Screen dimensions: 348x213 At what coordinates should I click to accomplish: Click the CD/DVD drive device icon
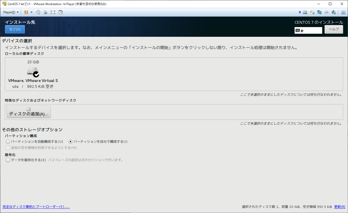[312, 12]
